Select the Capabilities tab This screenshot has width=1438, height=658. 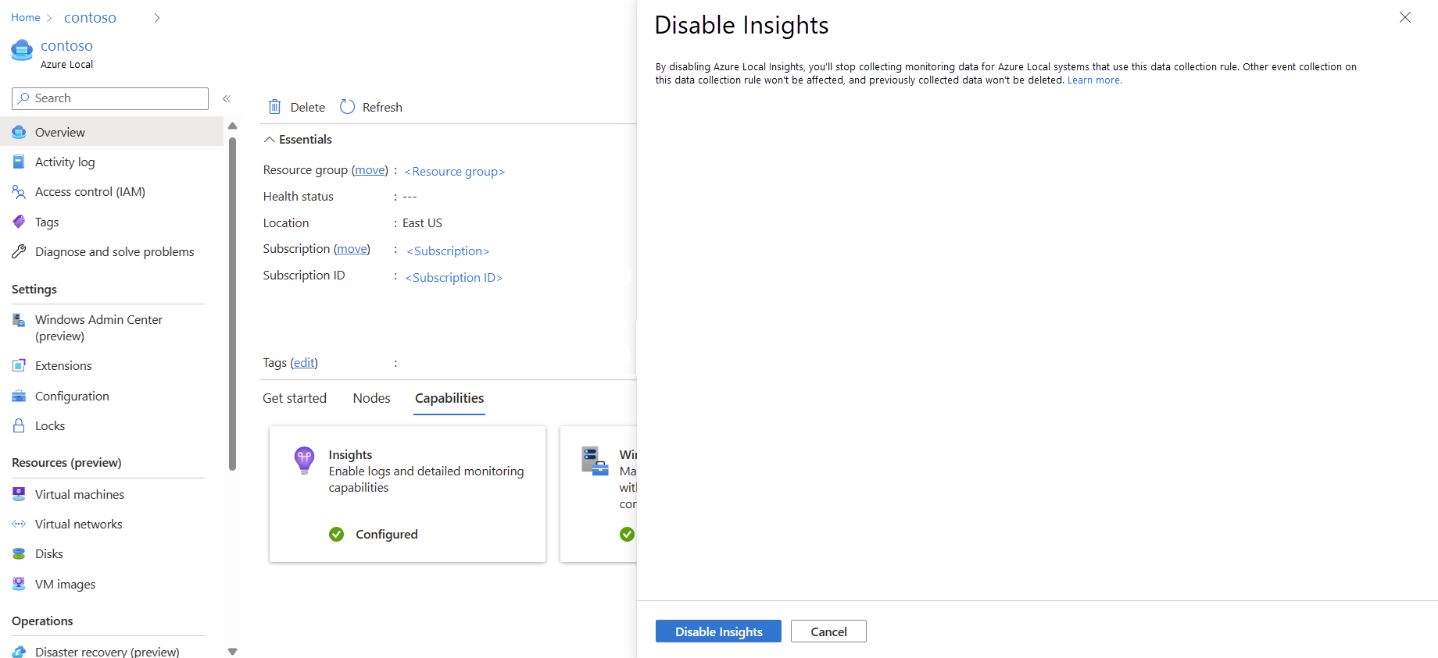pos(449,398)
